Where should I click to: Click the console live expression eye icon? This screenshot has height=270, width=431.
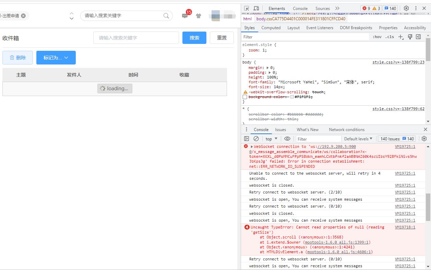[x=287, y=139]
